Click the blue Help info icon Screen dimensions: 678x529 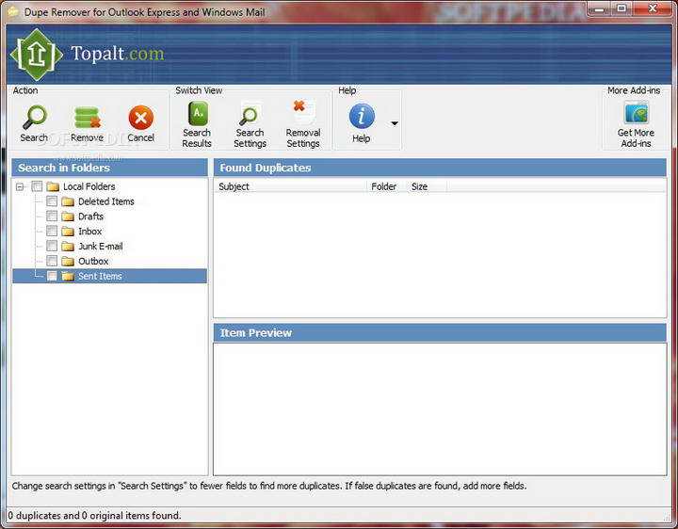[x=362, y=117]
